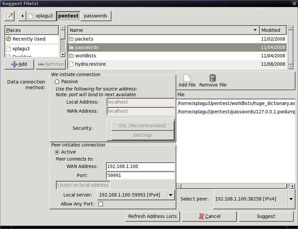Image resolution: width=298 pixels, height=229 pixels.
Task: Expand the Select peer dropdown
Action: [x=291, y=199]
